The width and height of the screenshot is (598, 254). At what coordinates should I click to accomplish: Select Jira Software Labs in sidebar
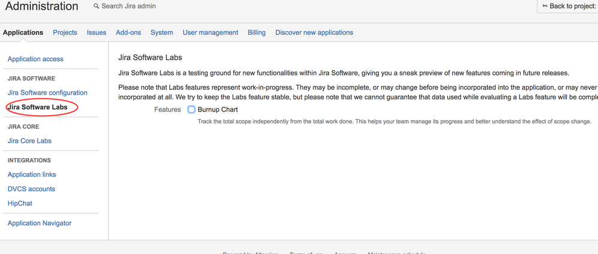click(37, 107)
